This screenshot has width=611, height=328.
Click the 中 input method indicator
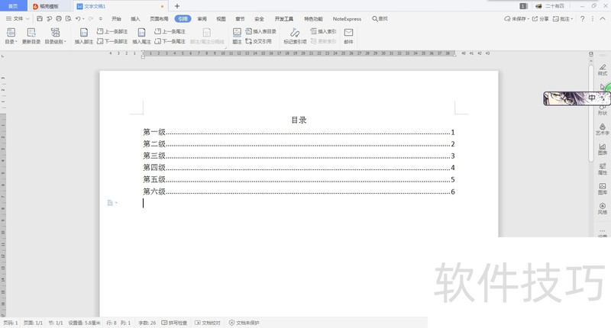point(591,98)
